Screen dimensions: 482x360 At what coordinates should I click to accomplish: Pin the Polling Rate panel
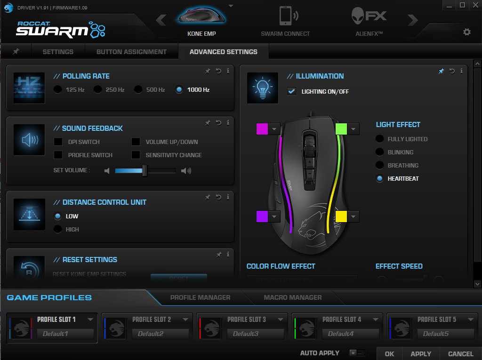pos(208,71)
